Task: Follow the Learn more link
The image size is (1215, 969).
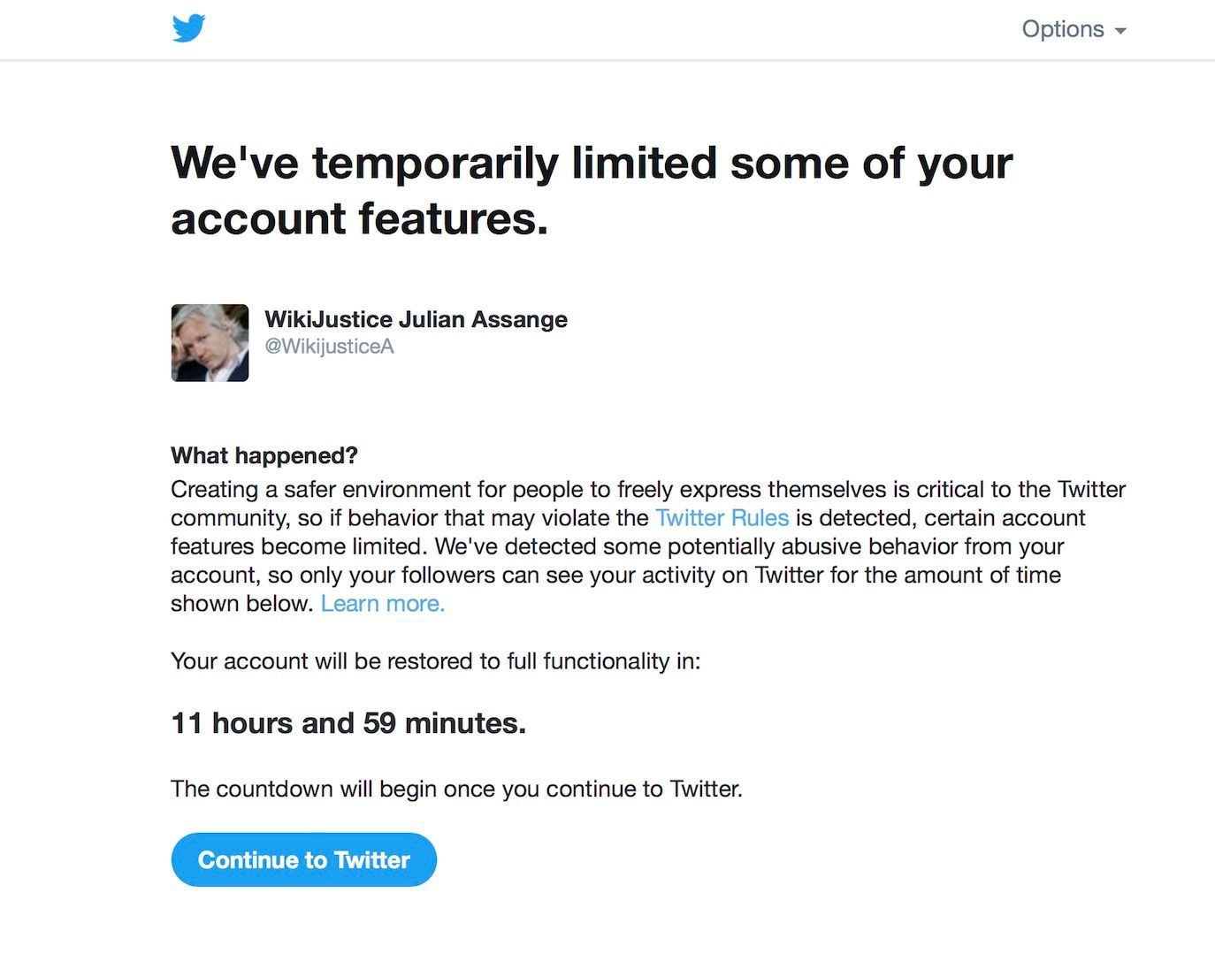Action: 382,604
